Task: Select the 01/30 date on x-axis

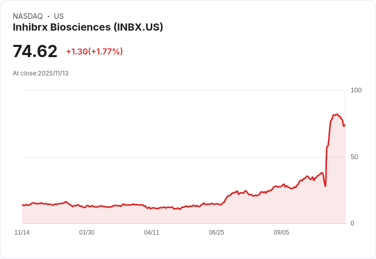Action: (x=87, y=232)
